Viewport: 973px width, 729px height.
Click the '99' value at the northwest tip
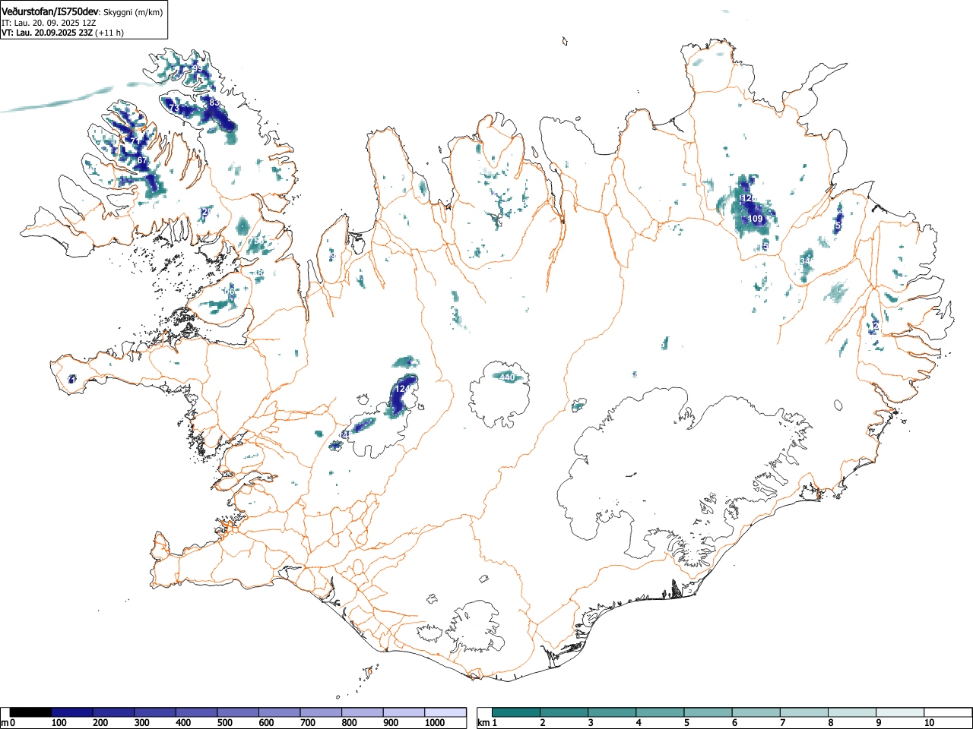pyautogui.click(x=197, y=68)
